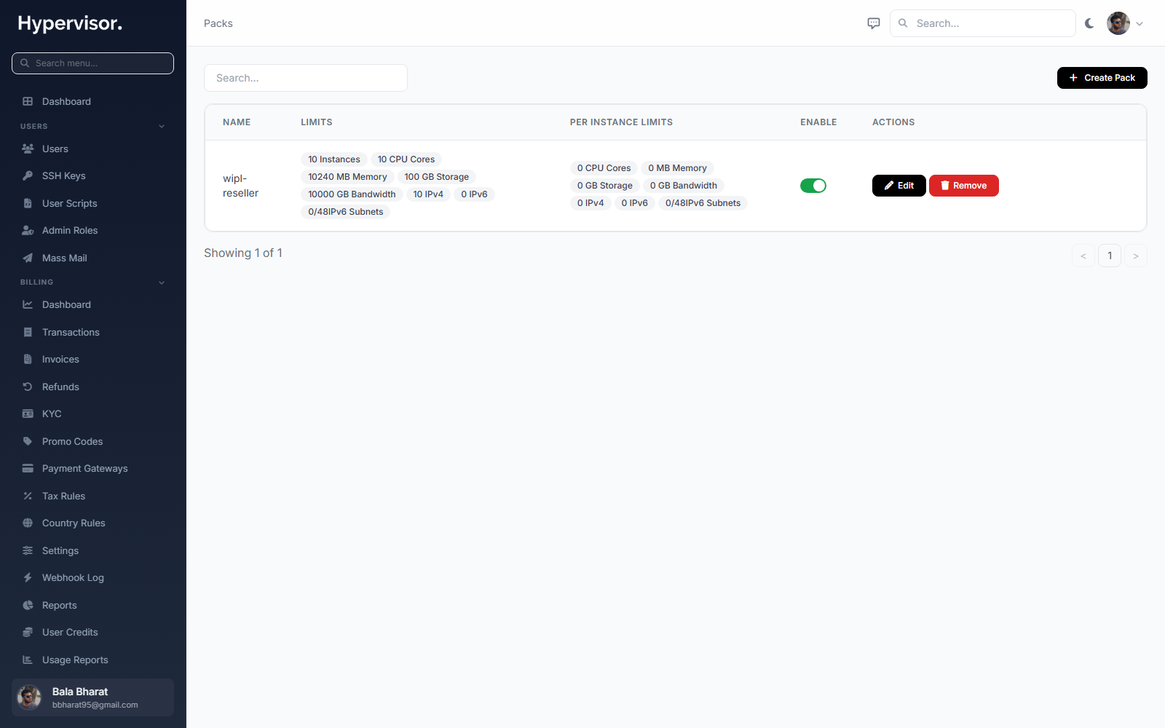
Task: Click the Name column header
Action: pyautogui.click(x=237, y=122)
